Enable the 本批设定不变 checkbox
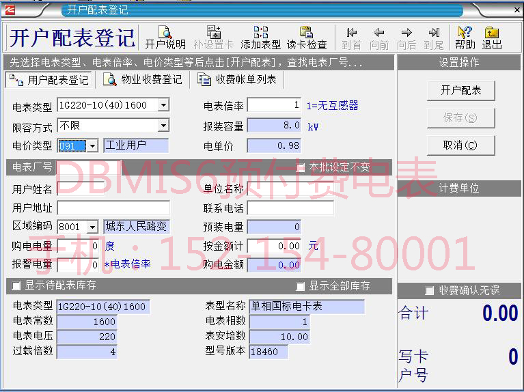The image size is (524, 392). tap(301, 167)
